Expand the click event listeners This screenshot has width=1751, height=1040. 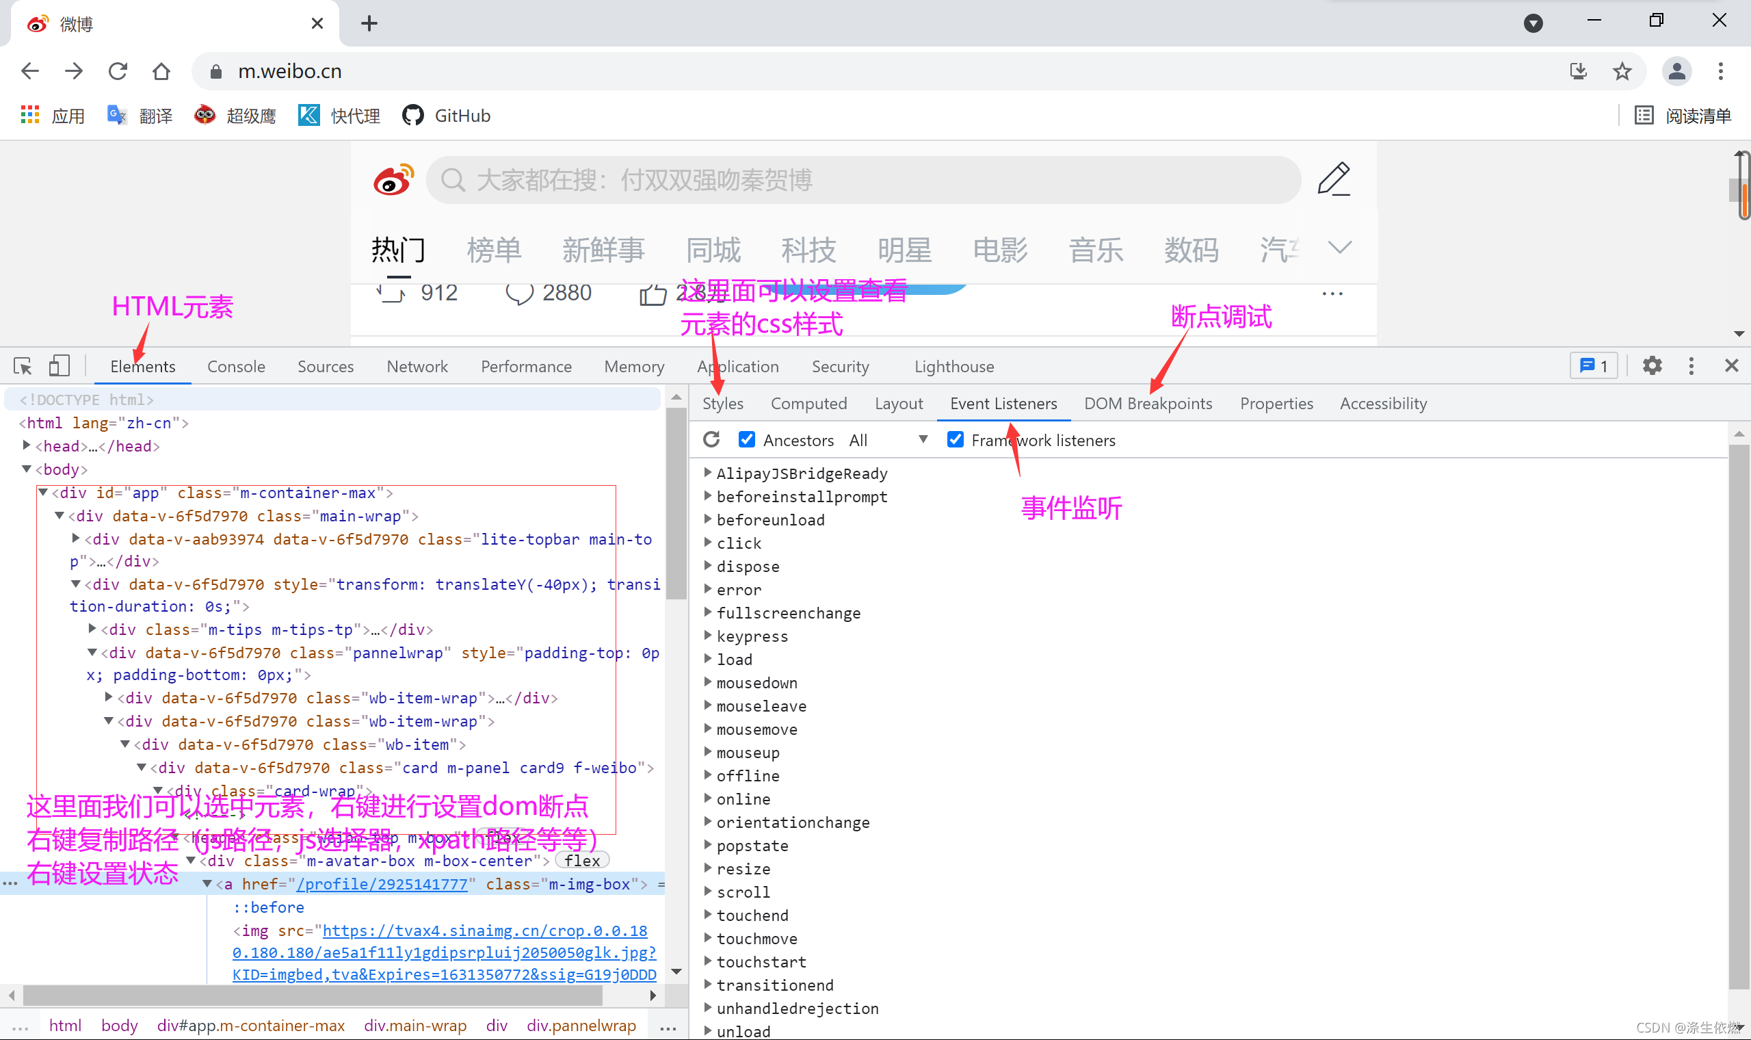tap(707, 543)
